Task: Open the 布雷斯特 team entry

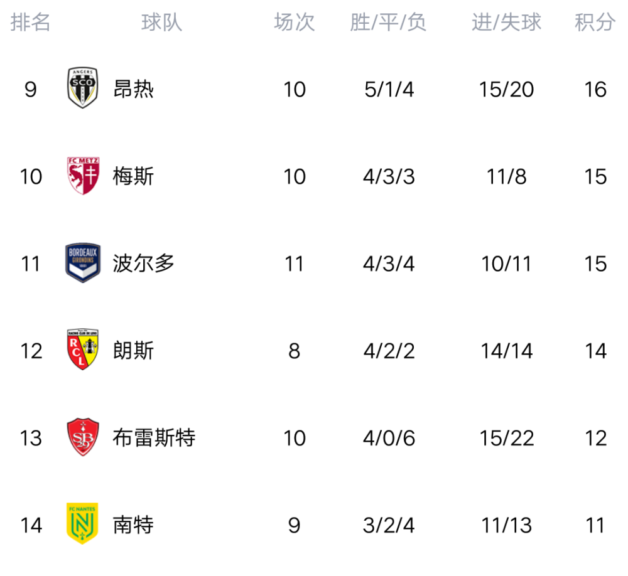Action: point(154,437)
